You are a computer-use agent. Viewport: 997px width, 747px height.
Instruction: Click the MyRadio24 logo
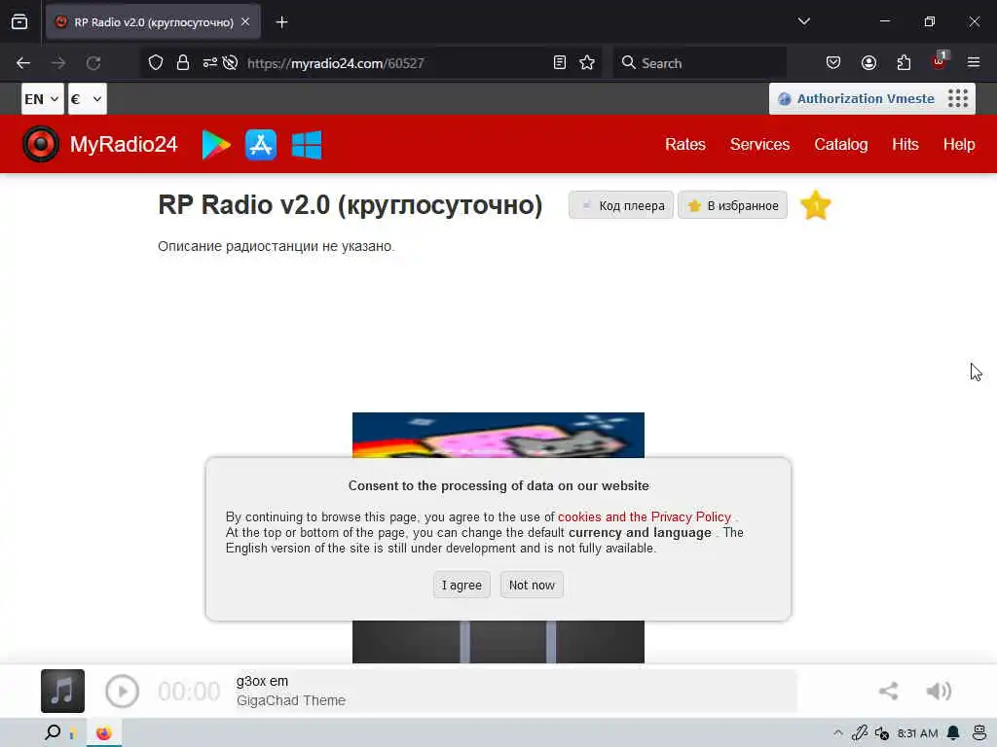pos(100,144)
